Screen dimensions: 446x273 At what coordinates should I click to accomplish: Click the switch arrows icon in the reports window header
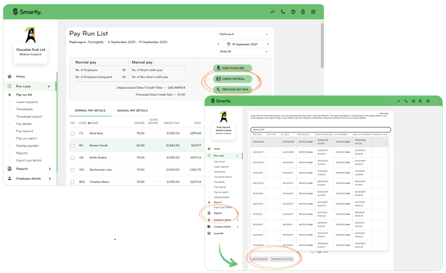pyautogui.click(x=399, y=101)
